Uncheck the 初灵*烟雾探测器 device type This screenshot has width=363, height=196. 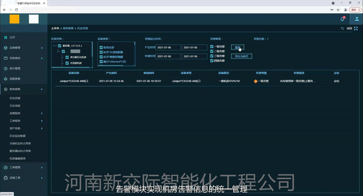pyautogui.click(x=101, y=57)
